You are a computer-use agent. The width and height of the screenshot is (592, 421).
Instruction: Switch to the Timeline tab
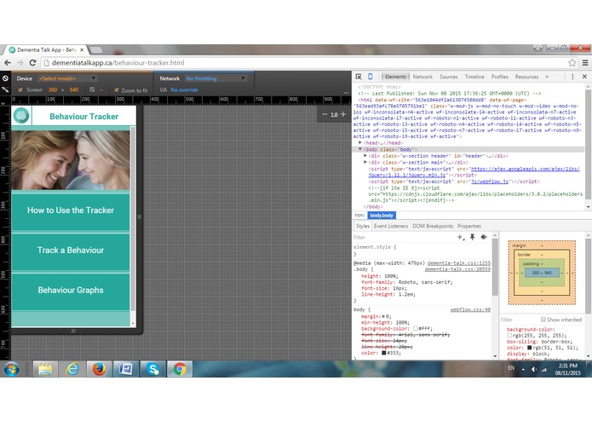474,77
